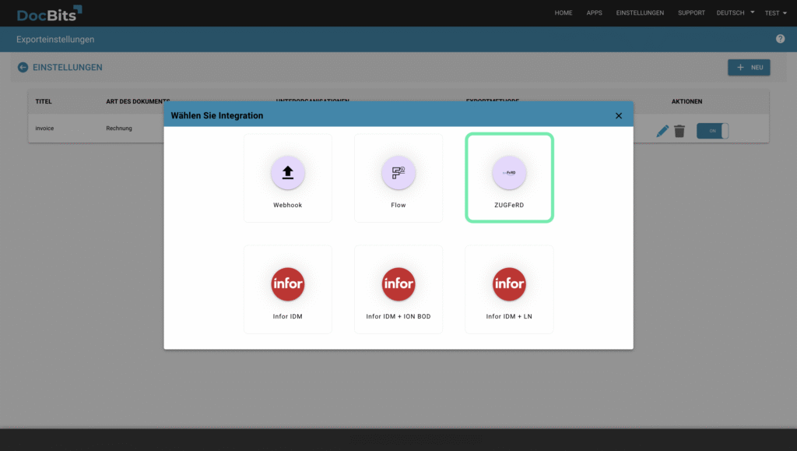Open the help question mark icon

pyautogui.click(x=780, y=39)
